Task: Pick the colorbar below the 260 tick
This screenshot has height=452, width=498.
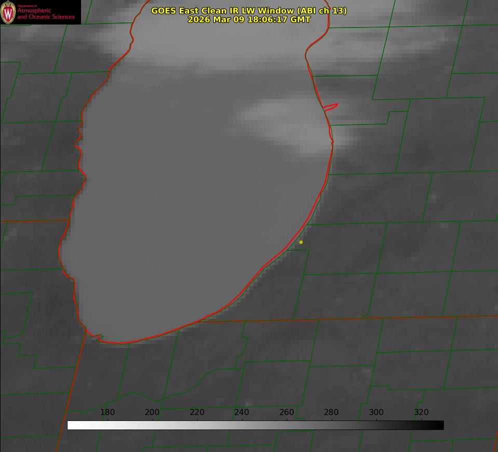Action: [287, 425]
